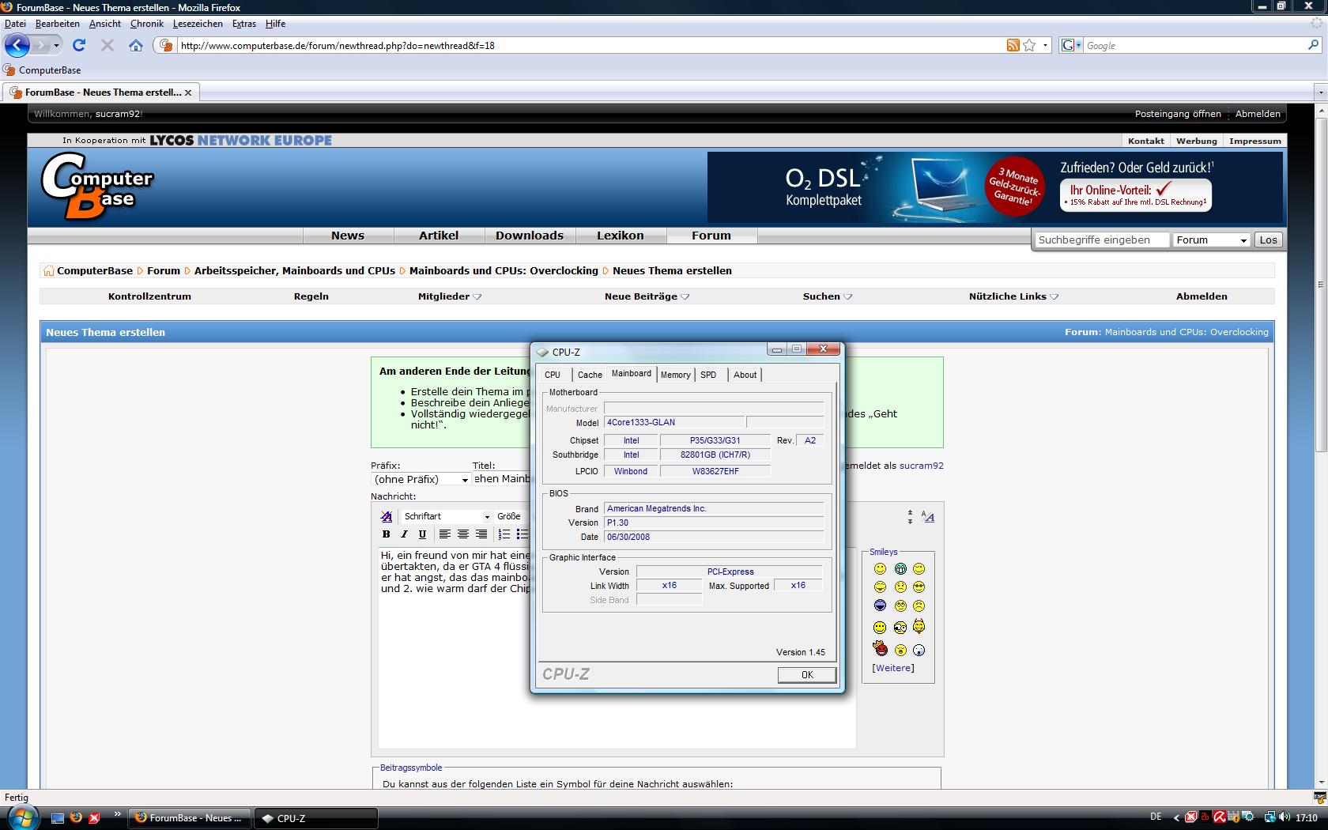Image resolution: width=1328 pixels, height=830 pixels.
Task: Switch to the Memory tab in CPU-Z
Action: click(x=676, y=375)
